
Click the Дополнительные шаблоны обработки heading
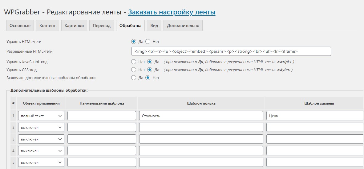(x=49, y=90)
